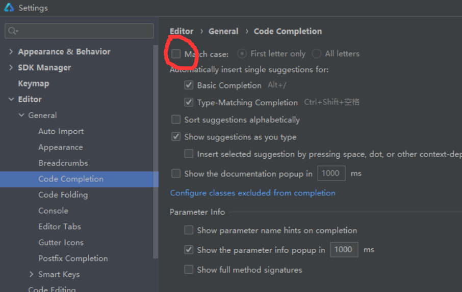Disable Show suggestions as you type

(x=176, y=137)
